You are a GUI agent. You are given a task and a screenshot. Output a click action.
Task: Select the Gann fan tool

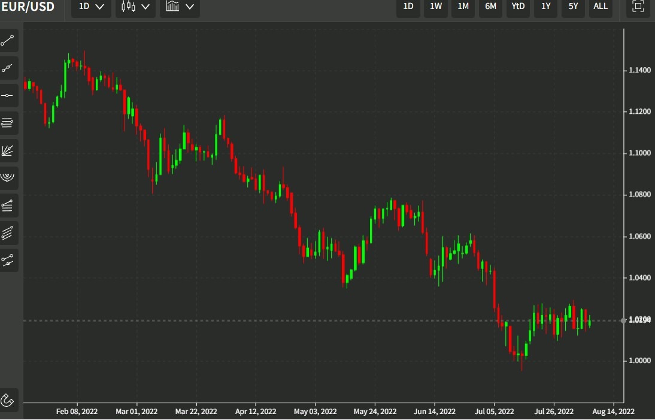(8, 150)
